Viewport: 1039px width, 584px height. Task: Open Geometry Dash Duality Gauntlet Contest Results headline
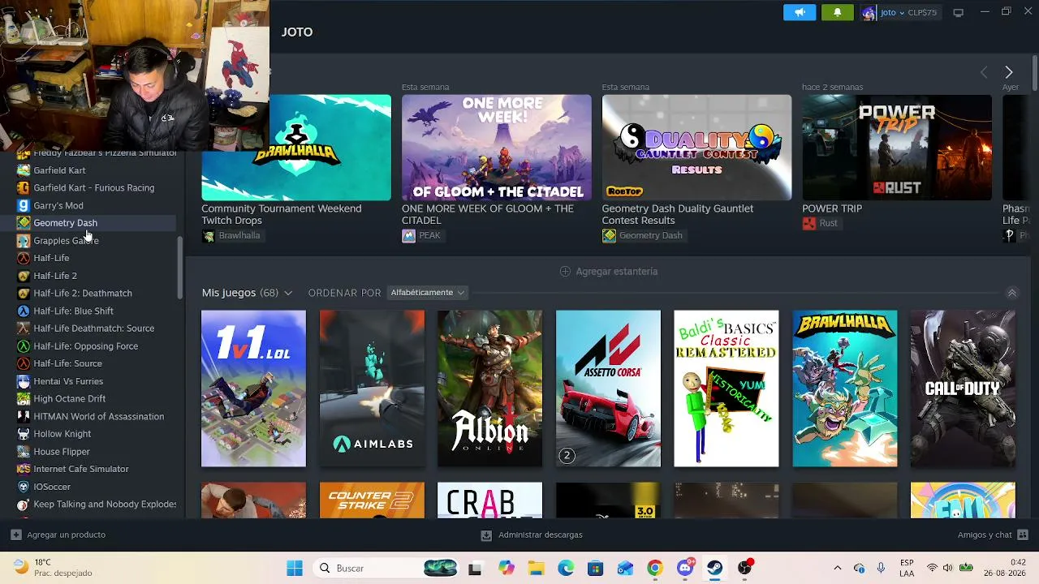tap(678, 214)
